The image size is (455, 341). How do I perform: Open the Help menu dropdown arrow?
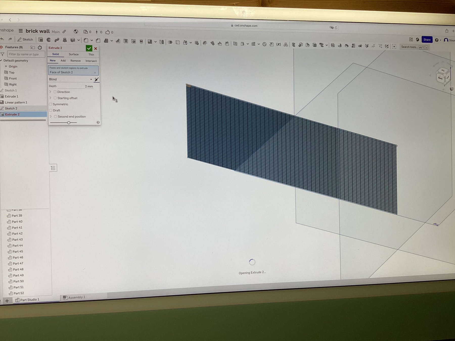[x=441, y=40]
